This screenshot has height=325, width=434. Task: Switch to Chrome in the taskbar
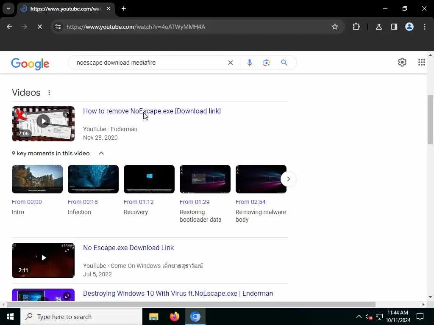(x=195, y=317)
